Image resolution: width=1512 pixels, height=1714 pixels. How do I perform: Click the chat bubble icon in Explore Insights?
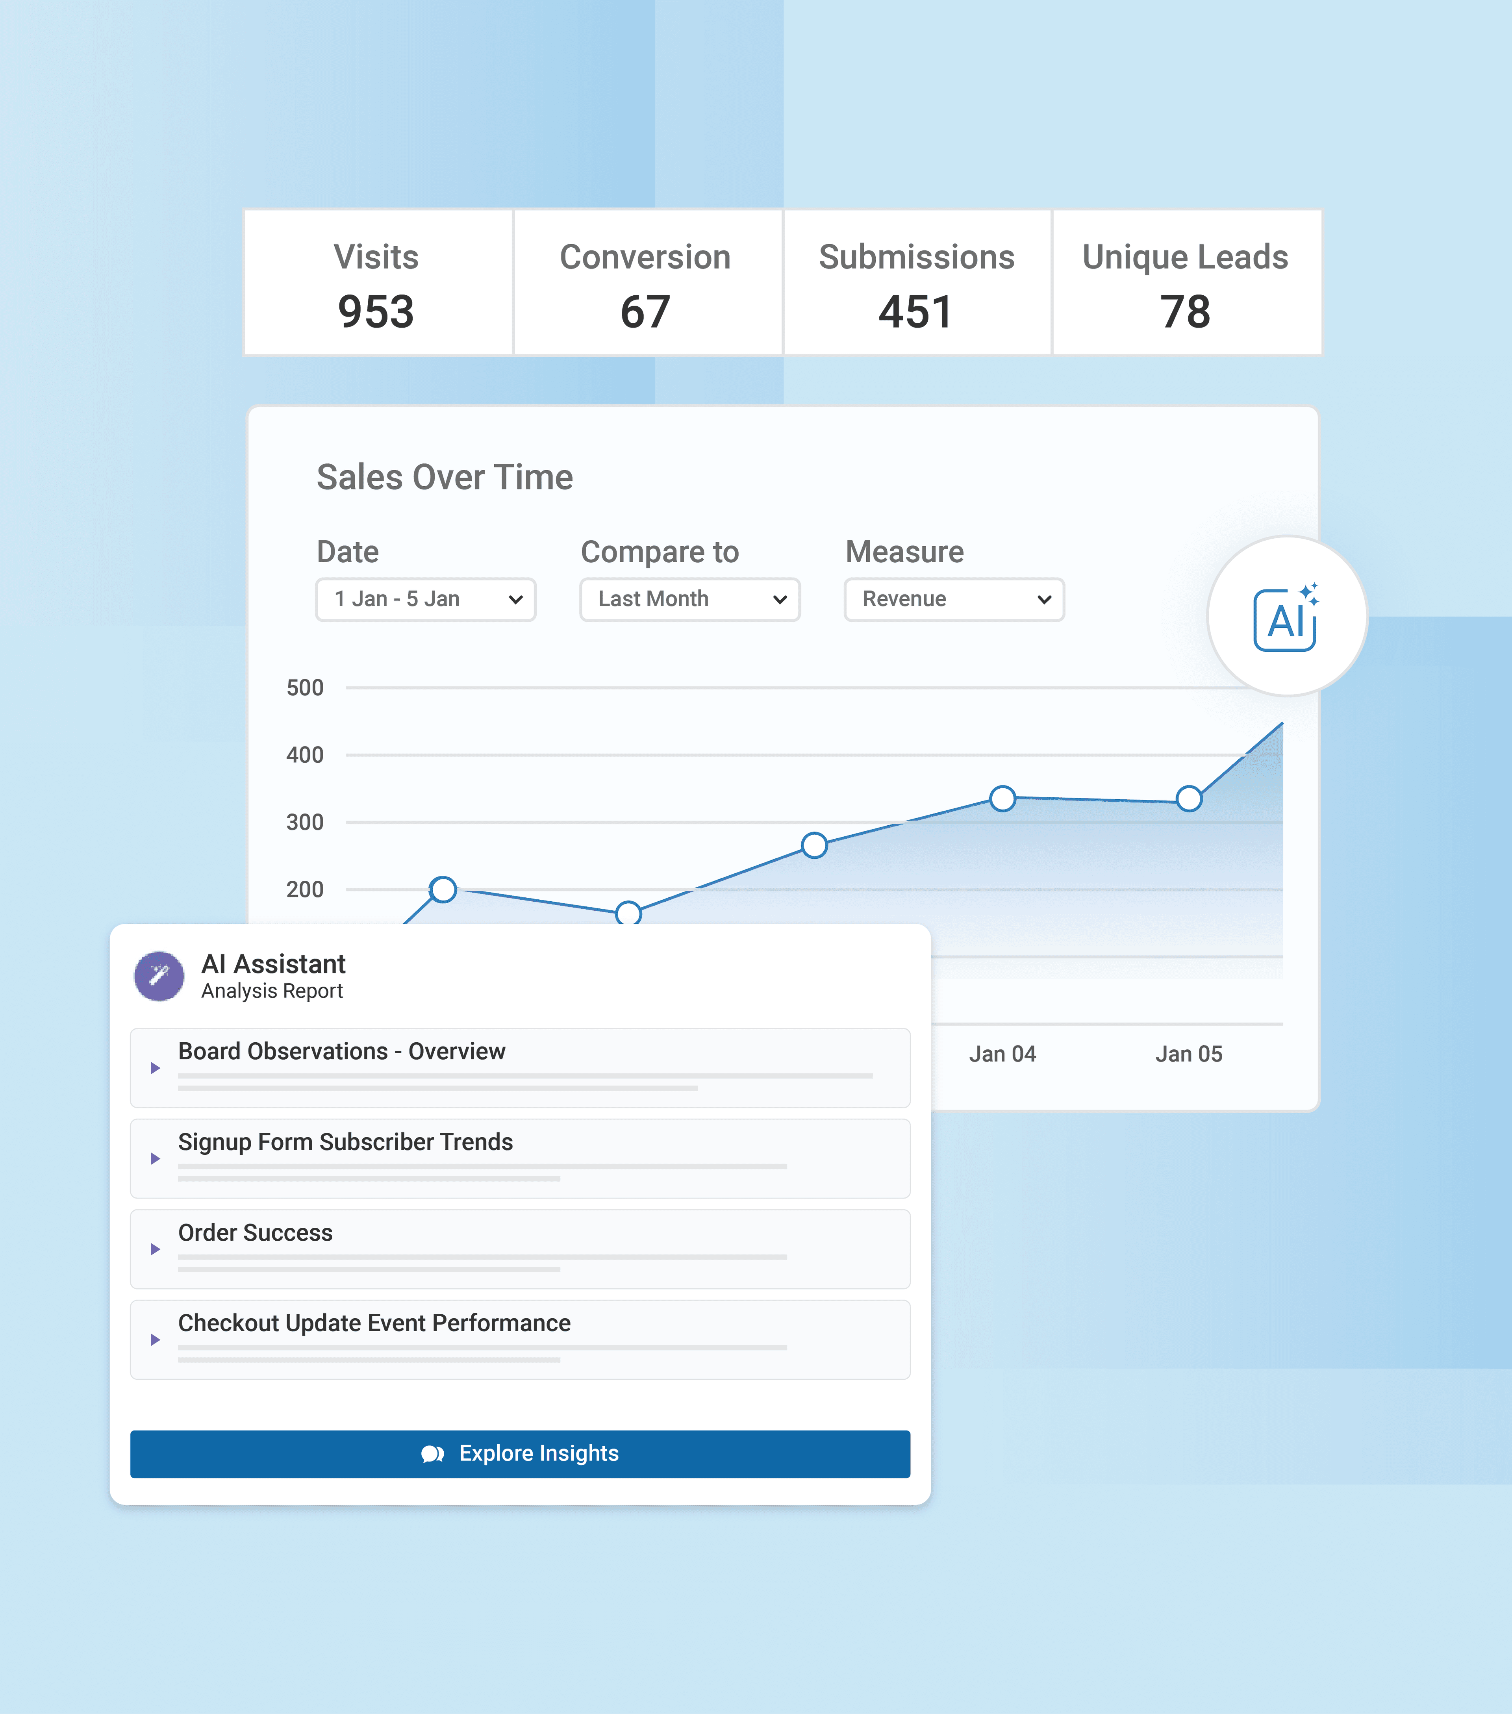434,1453
